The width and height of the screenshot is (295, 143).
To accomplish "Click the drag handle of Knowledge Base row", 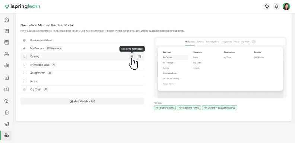I will [24, 65].
